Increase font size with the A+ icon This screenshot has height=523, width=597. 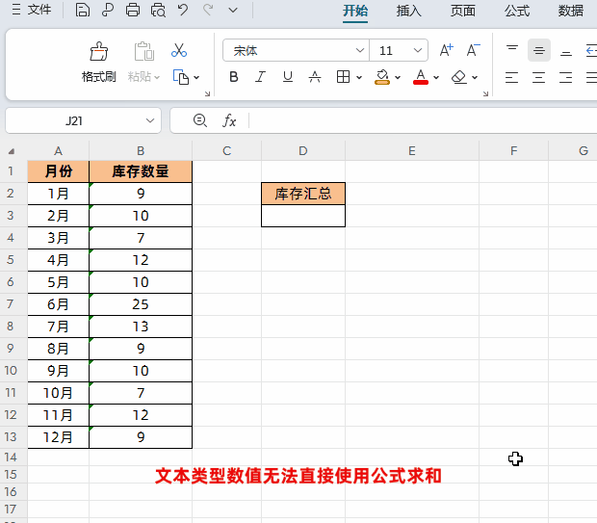tap(446, 50)
